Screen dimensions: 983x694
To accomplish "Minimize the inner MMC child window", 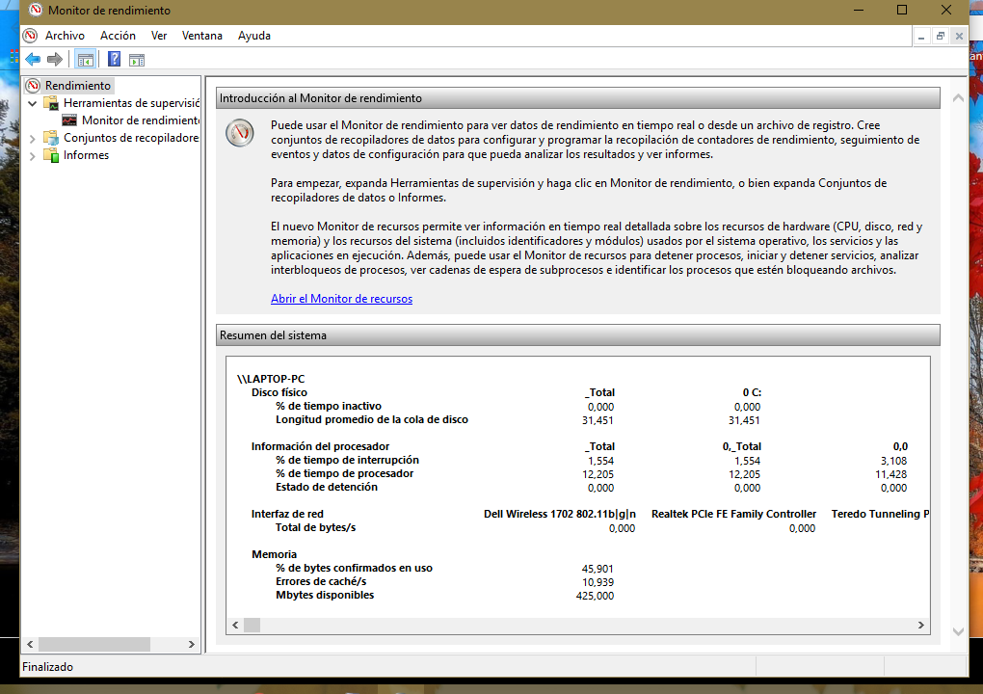I will pos(921,37).
